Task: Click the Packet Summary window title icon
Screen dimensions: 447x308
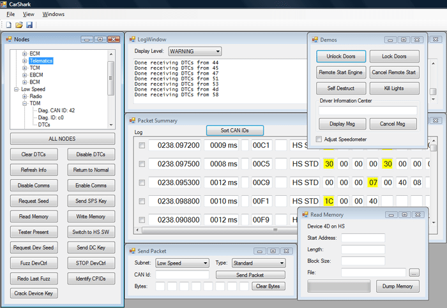Action: point(132,121)
